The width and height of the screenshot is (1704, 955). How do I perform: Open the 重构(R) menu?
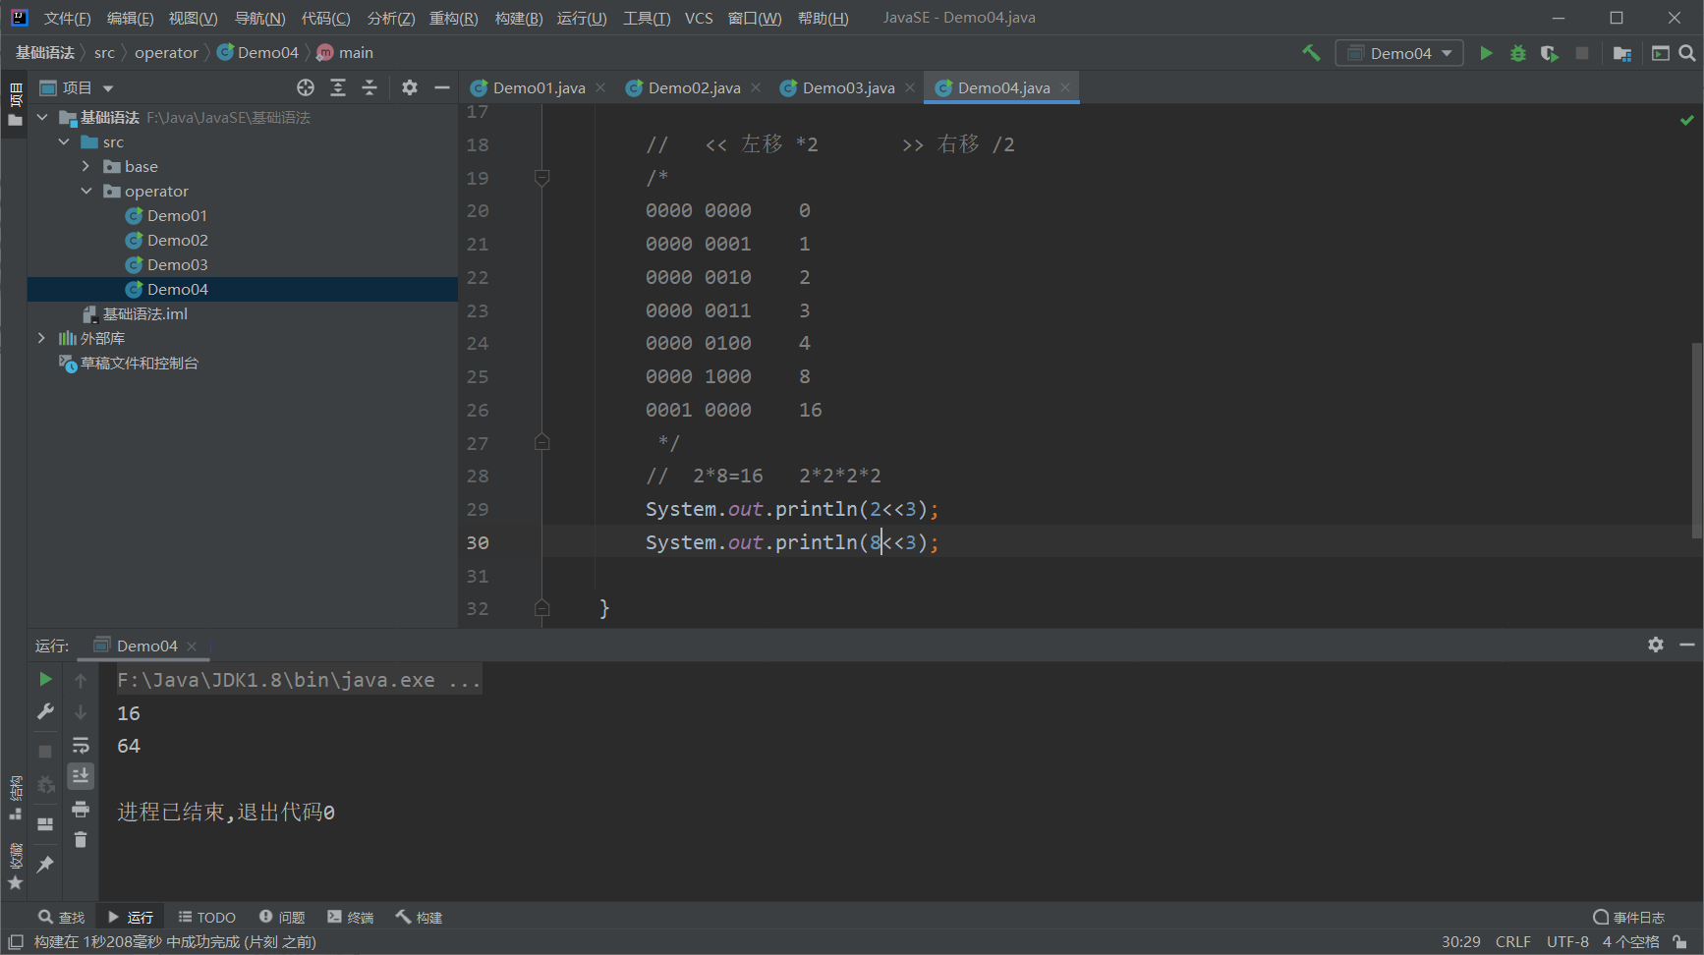[x=453, y=18]
